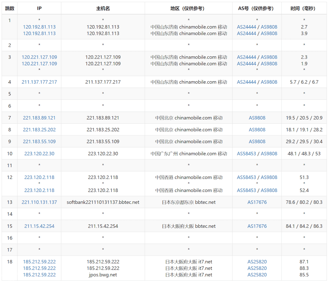Open the 221.110.131.137 IP link in hop 13
Viewport: 329px width, 282px height.
(x=39, y=202)
